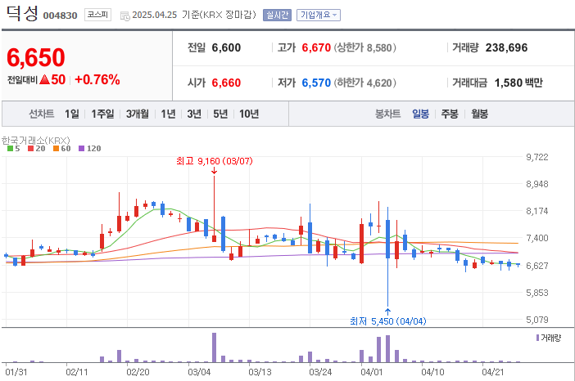Click the 한국거래소(KRX) chart label

pyautogui.click(x=35, y=141)
